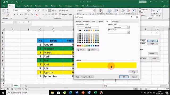Expand the Pattern Style dropdown

pyautogui.click(x=128, y=32)
